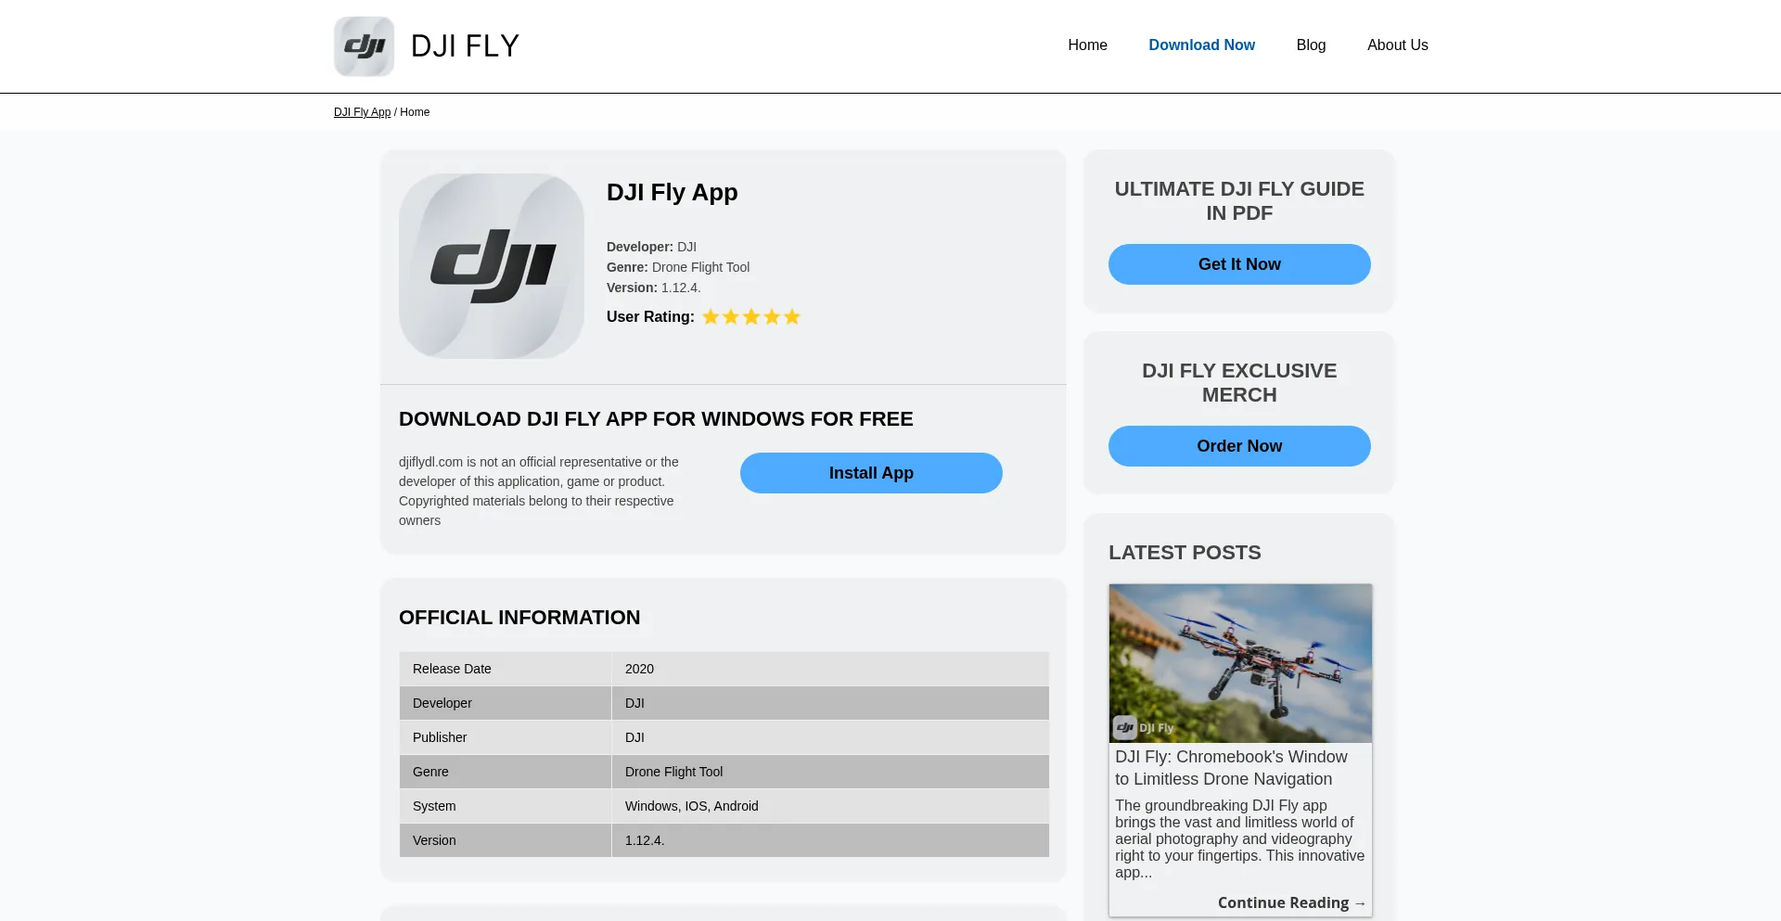This screenshot has height=921, width=1781.
Task: Click the fifth rating star
Action: point(792,317)
